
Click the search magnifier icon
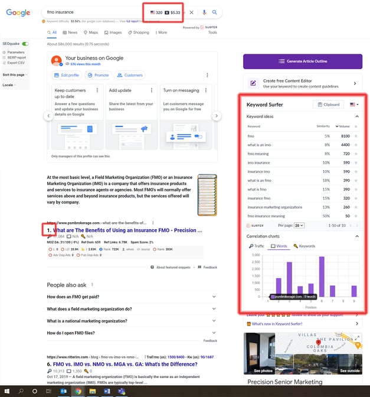tap(214, 12)
